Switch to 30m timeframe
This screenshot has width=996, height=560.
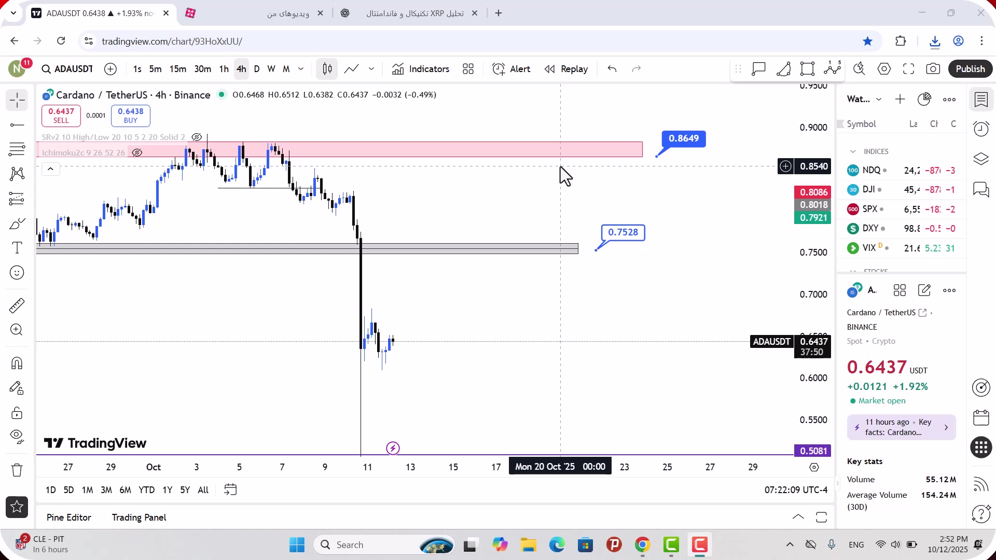(202, 69)
